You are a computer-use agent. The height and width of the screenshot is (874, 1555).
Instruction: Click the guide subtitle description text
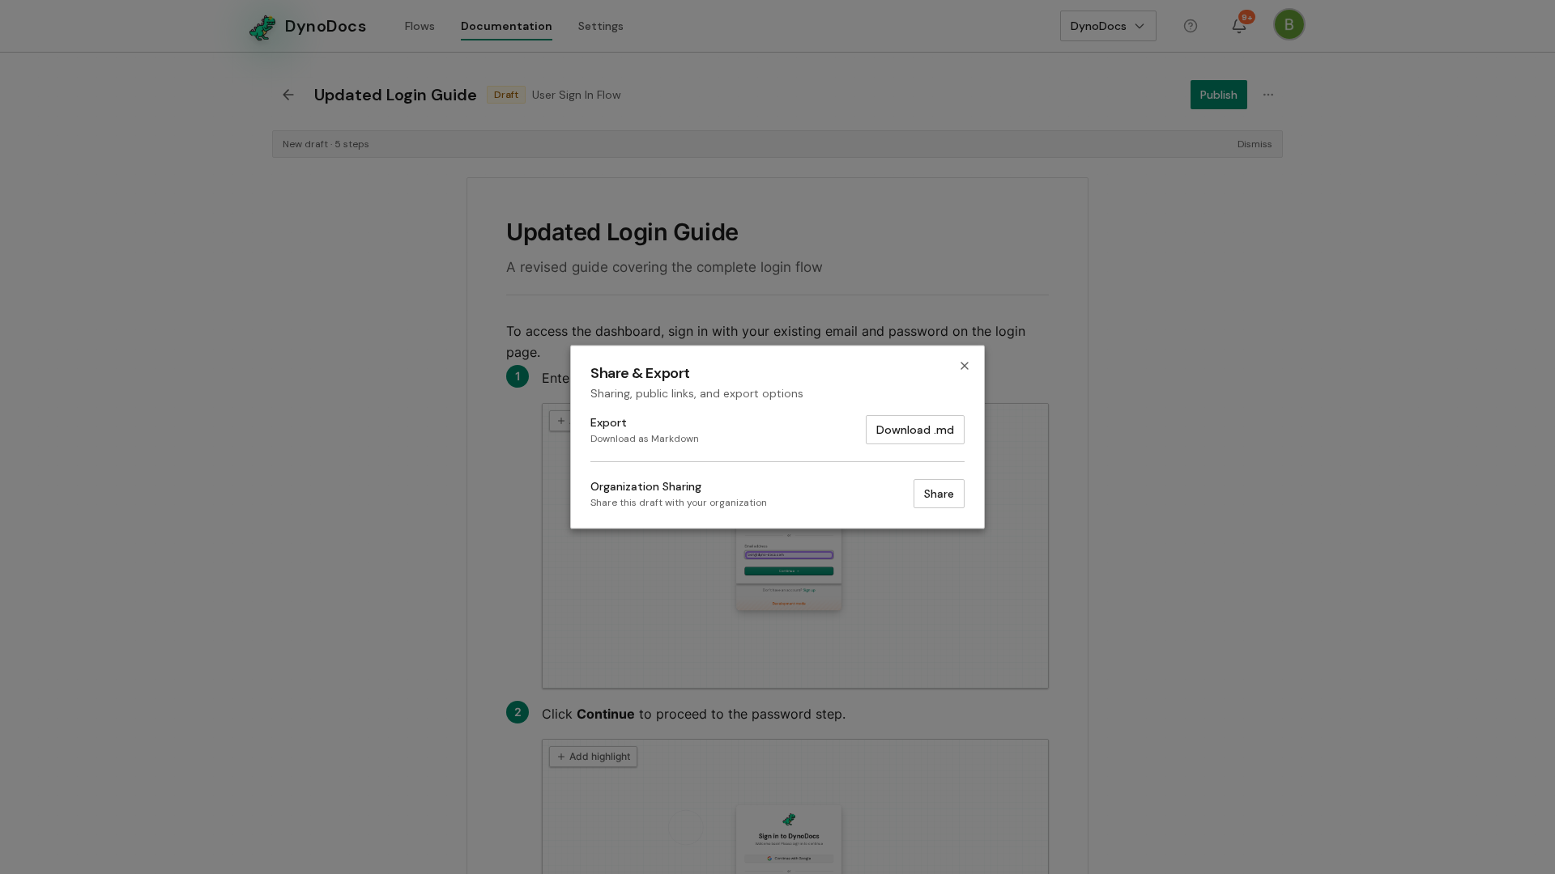[664, 267]
